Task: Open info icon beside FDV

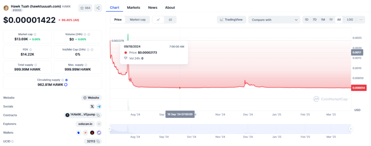Action: click(x=31, y=50)
